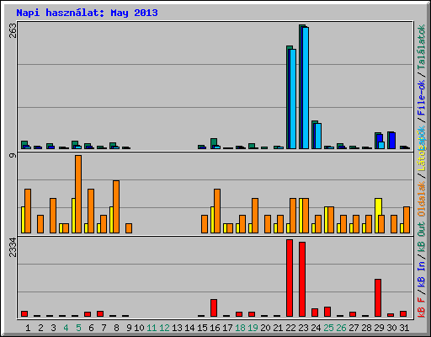Click day label "30" on the x-axis
Viewport: 431px width, 337px height.
(391, 328)
